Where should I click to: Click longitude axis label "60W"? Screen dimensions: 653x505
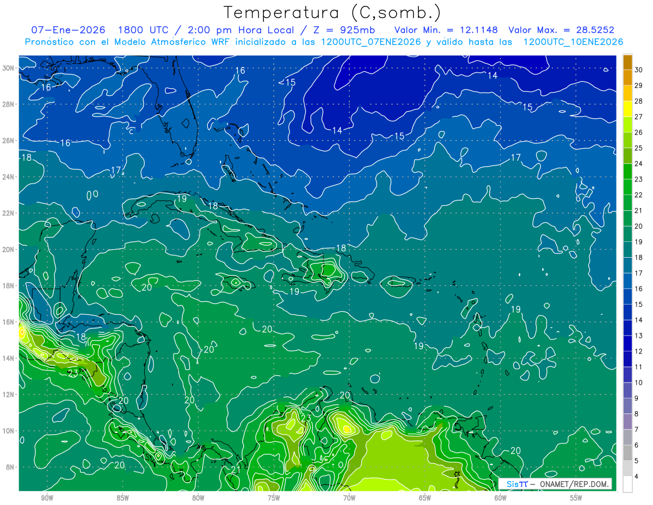point(501,498)
